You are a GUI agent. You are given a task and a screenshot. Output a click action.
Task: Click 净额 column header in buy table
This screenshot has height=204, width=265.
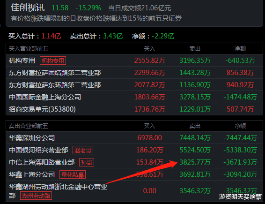240,49
